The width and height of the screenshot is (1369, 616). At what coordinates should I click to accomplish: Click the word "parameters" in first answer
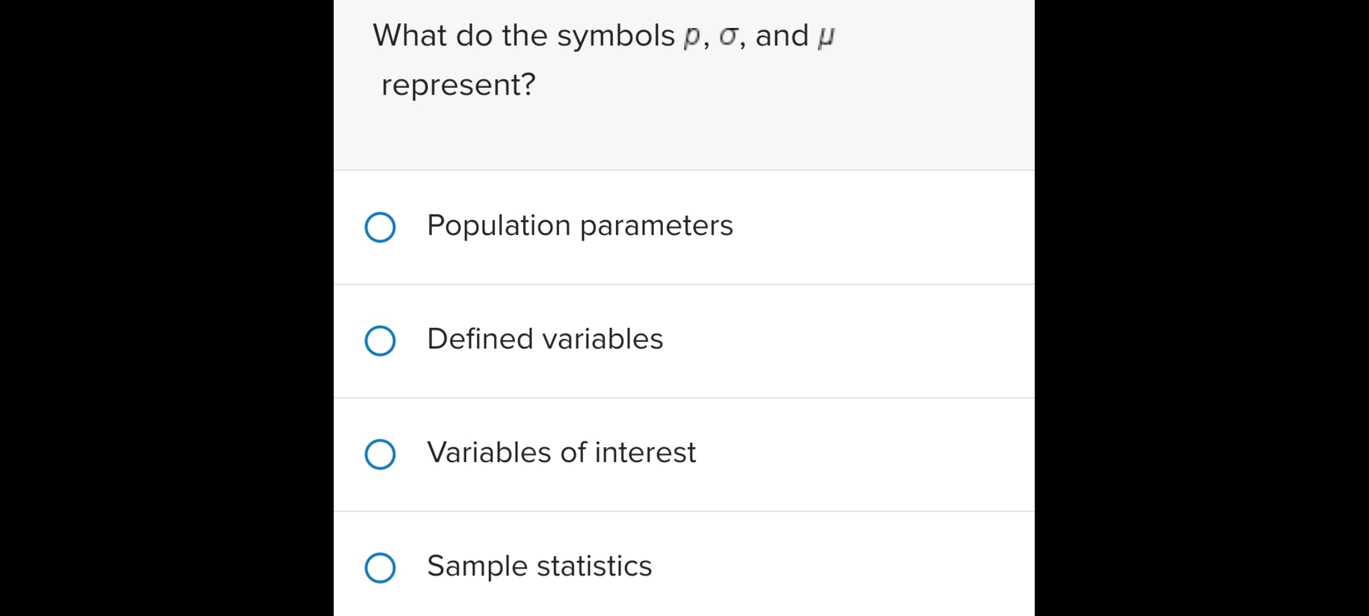(656, 225)
